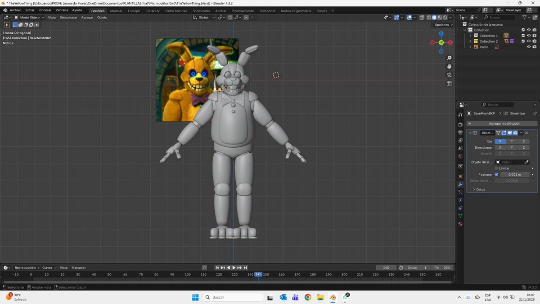Enable Limitar checkbox in mirror modifier

point(496,168)
